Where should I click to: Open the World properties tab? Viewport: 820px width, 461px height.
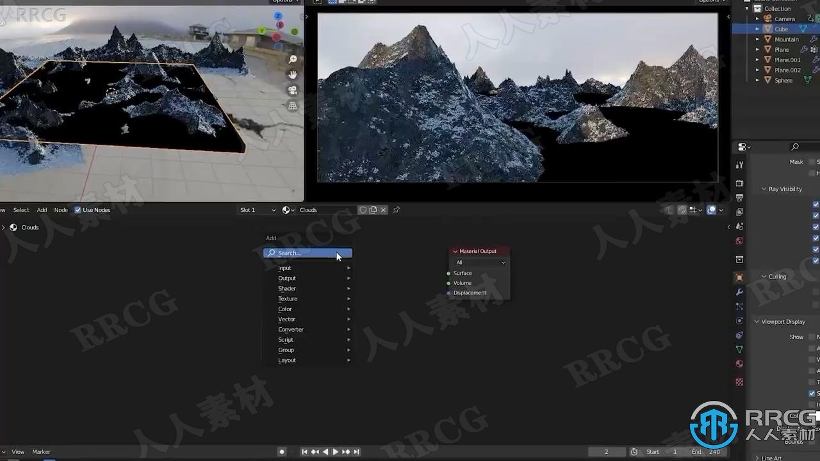click(739, 241)
